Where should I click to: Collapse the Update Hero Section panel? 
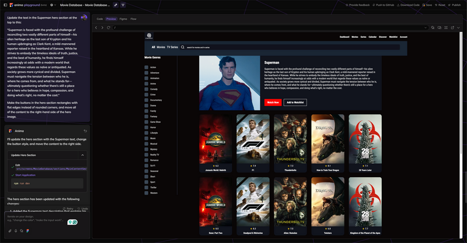pyautogui.click(x=82, y=155)
